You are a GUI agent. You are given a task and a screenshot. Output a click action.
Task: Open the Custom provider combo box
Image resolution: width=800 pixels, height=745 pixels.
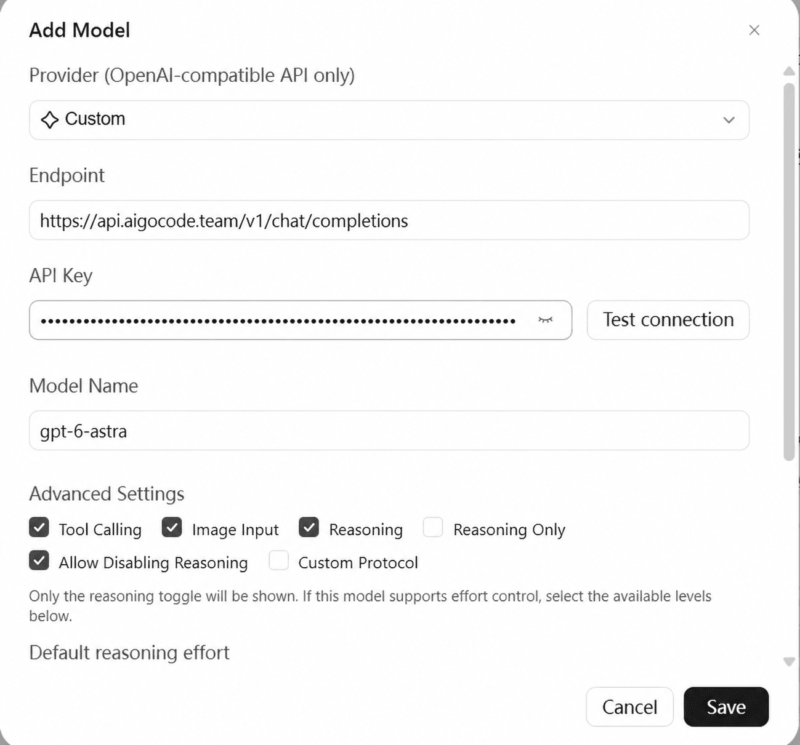[389, 120]
